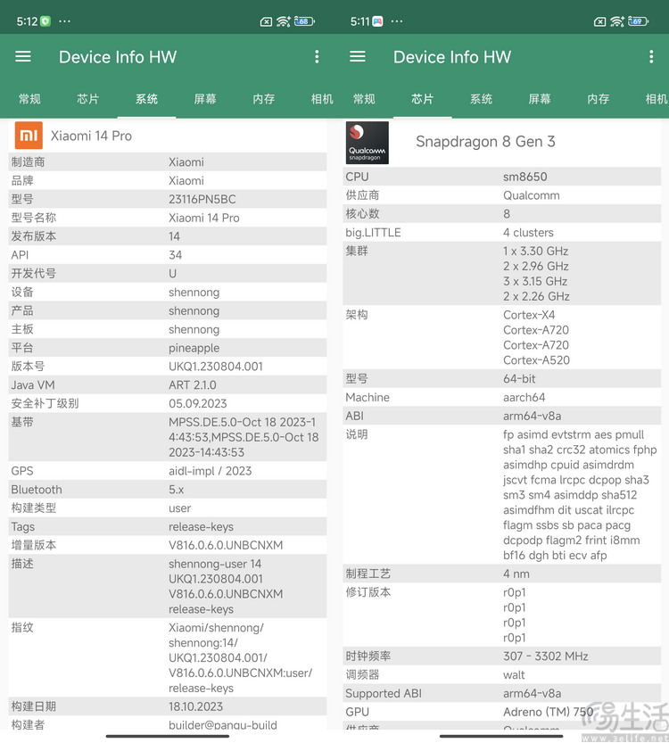Open hamburger menu in right Device Info HW screen
This screenshot has height=743, width=669.
point(357,57)
